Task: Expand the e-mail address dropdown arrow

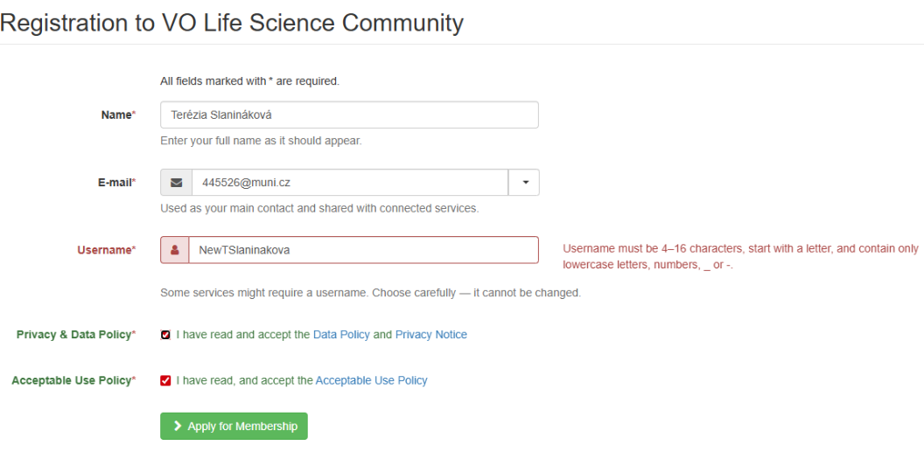Action: click(525, 183)
